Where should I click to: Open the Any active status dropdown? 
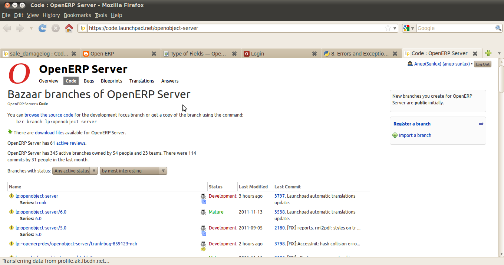pos(75,171)
